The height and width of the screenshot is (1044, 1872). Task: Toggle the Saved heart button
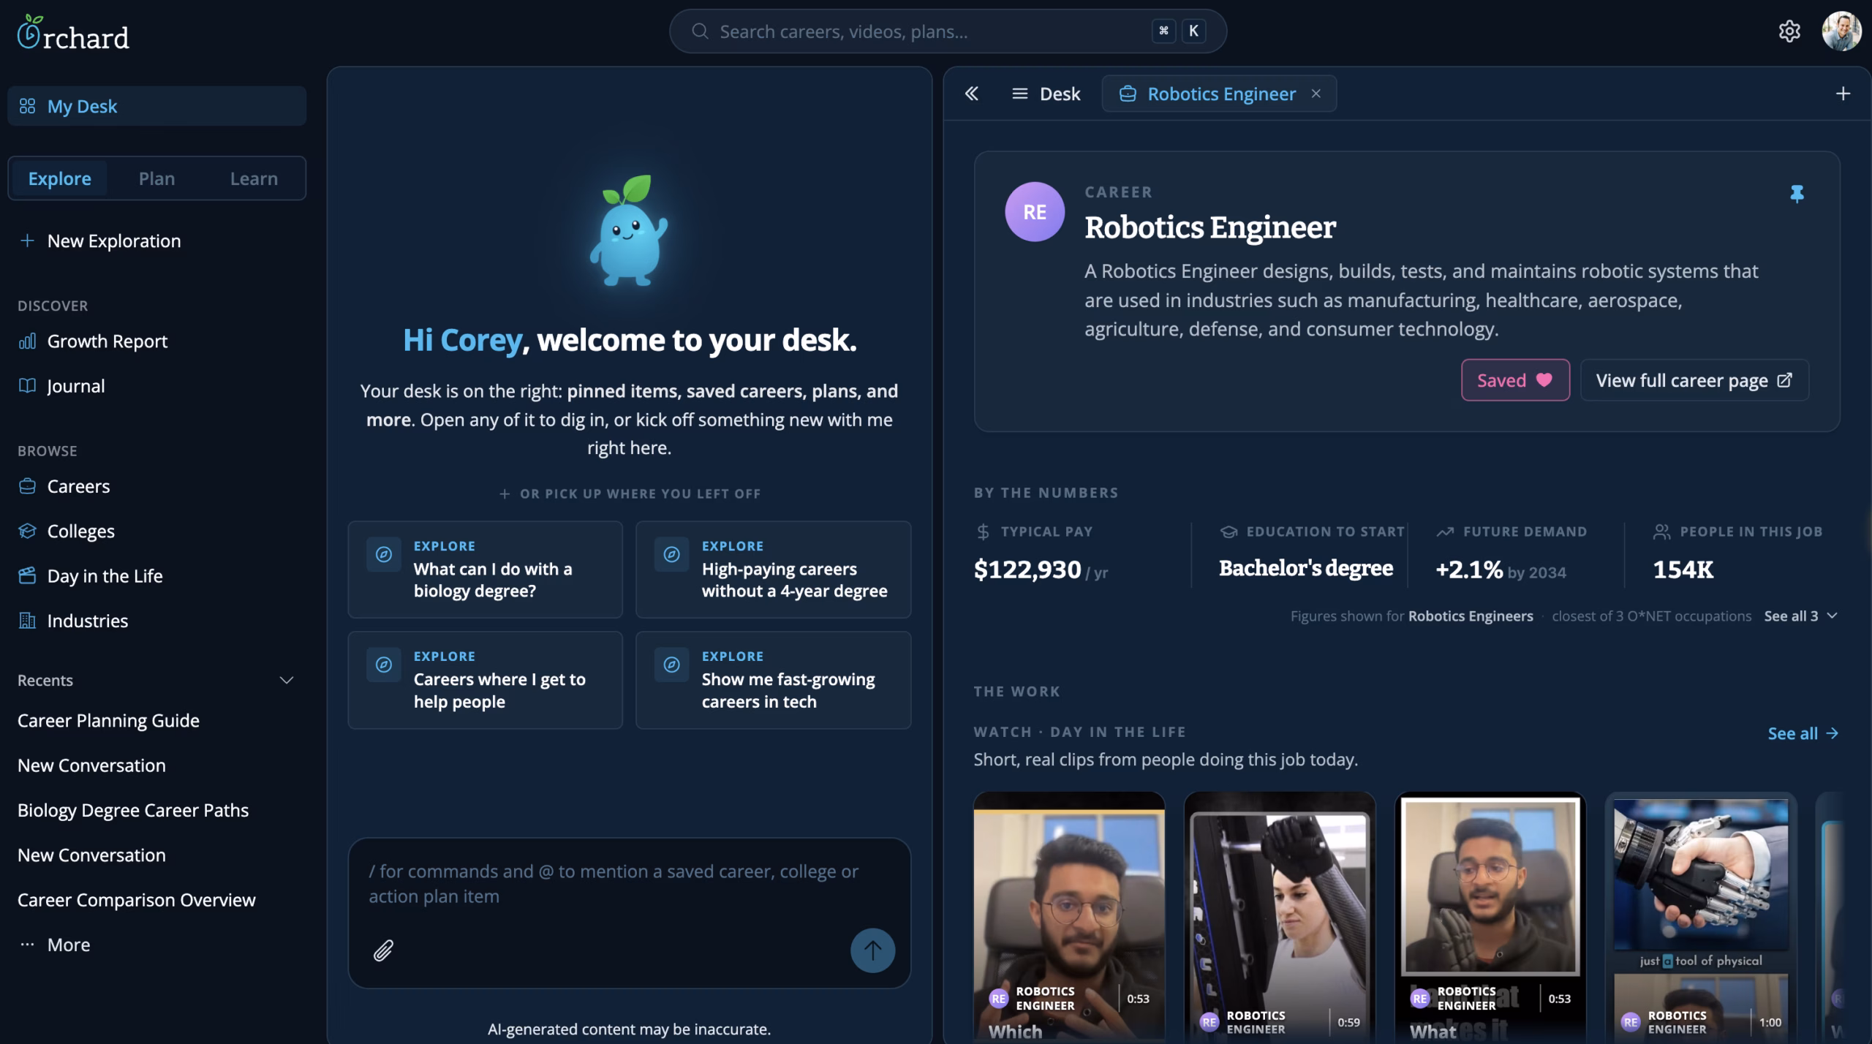[1515, 380]
